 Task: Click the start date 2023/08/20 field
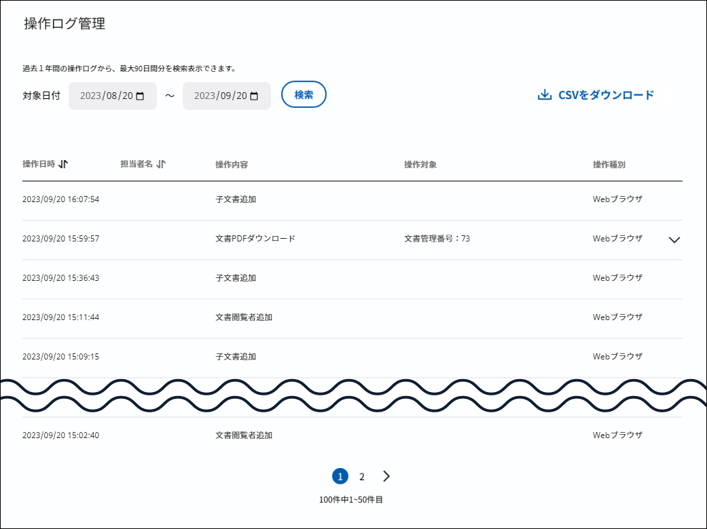coord(105,96)
